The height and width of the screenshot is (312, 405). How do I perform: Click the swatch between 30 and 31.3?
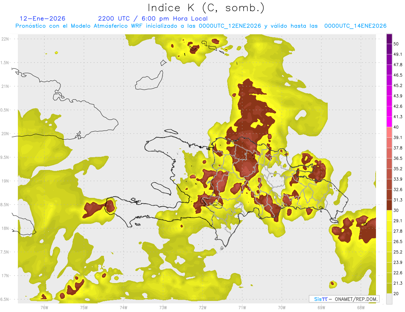pos(389,205)
